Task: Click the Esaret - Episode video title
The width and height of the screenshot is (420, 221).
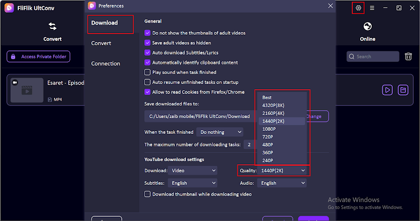Action: click(66, 83)
